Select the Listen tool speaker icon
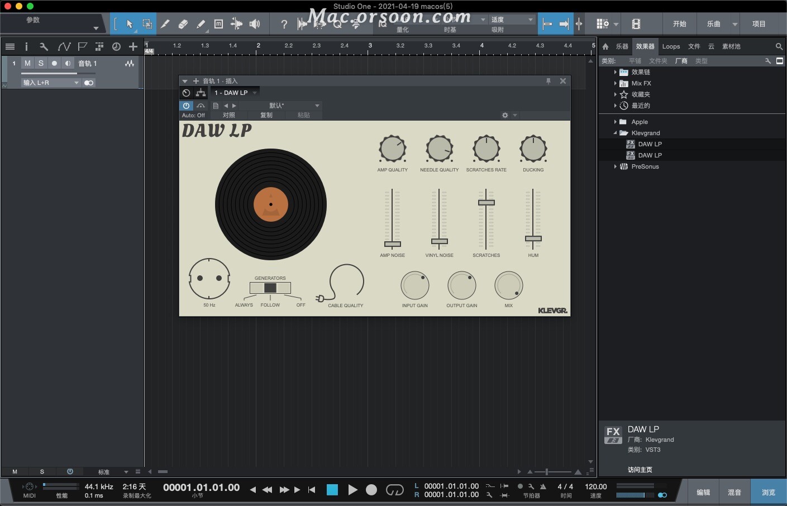Image resolution: width=787 pixels, height=506 pixels. [x=255, y=24]
